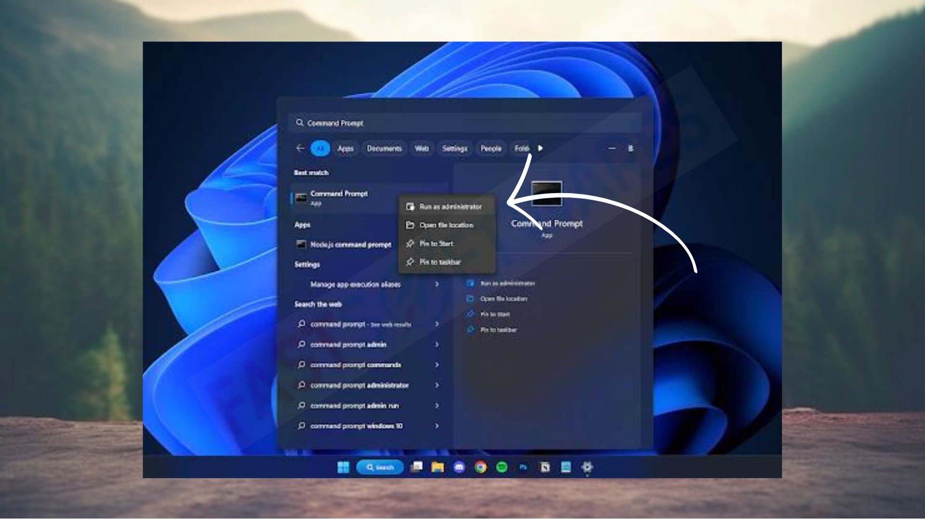The width and height of the screenshot is (925, 520).
Task: Click Open file location in the preview pane
Action: click(x=497, y=299)
